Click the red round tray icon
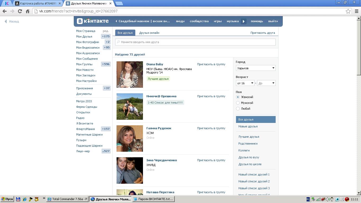Viewport: 361px width, 203px height. tap(347, 199)
